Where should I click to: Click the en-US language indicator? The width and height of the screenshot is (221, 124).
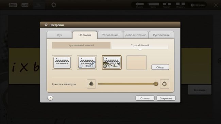point(25,5)
